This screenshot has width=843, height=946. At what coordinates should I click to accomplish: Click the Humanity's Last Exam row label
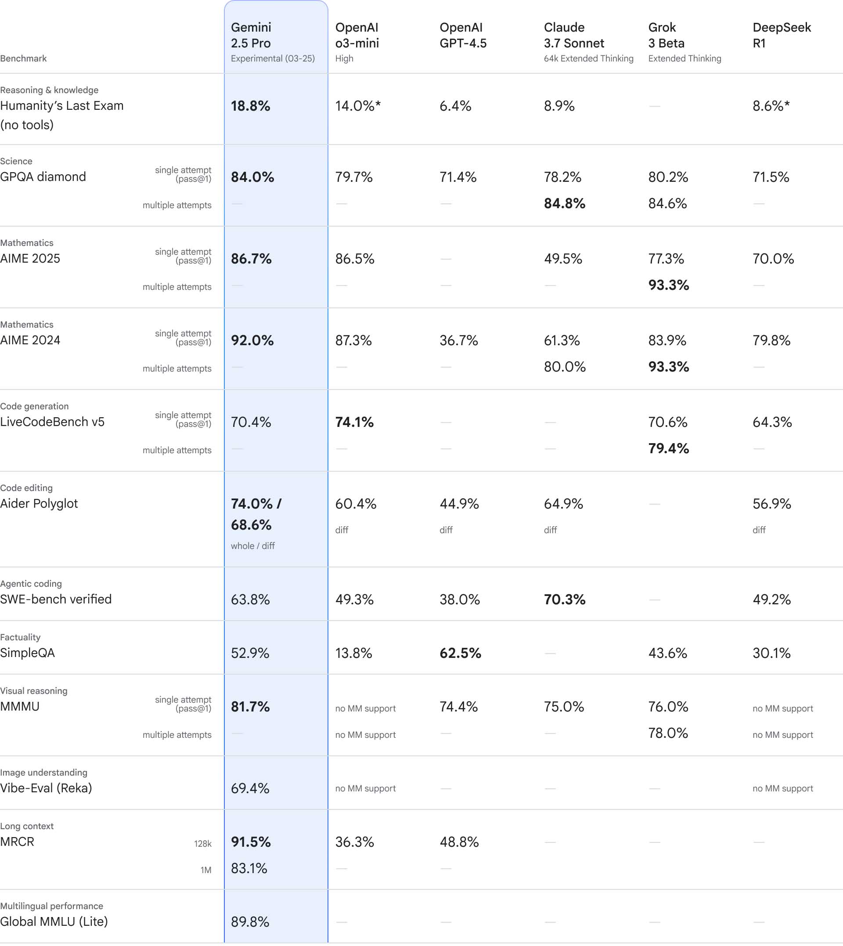(x=61, y=115)
